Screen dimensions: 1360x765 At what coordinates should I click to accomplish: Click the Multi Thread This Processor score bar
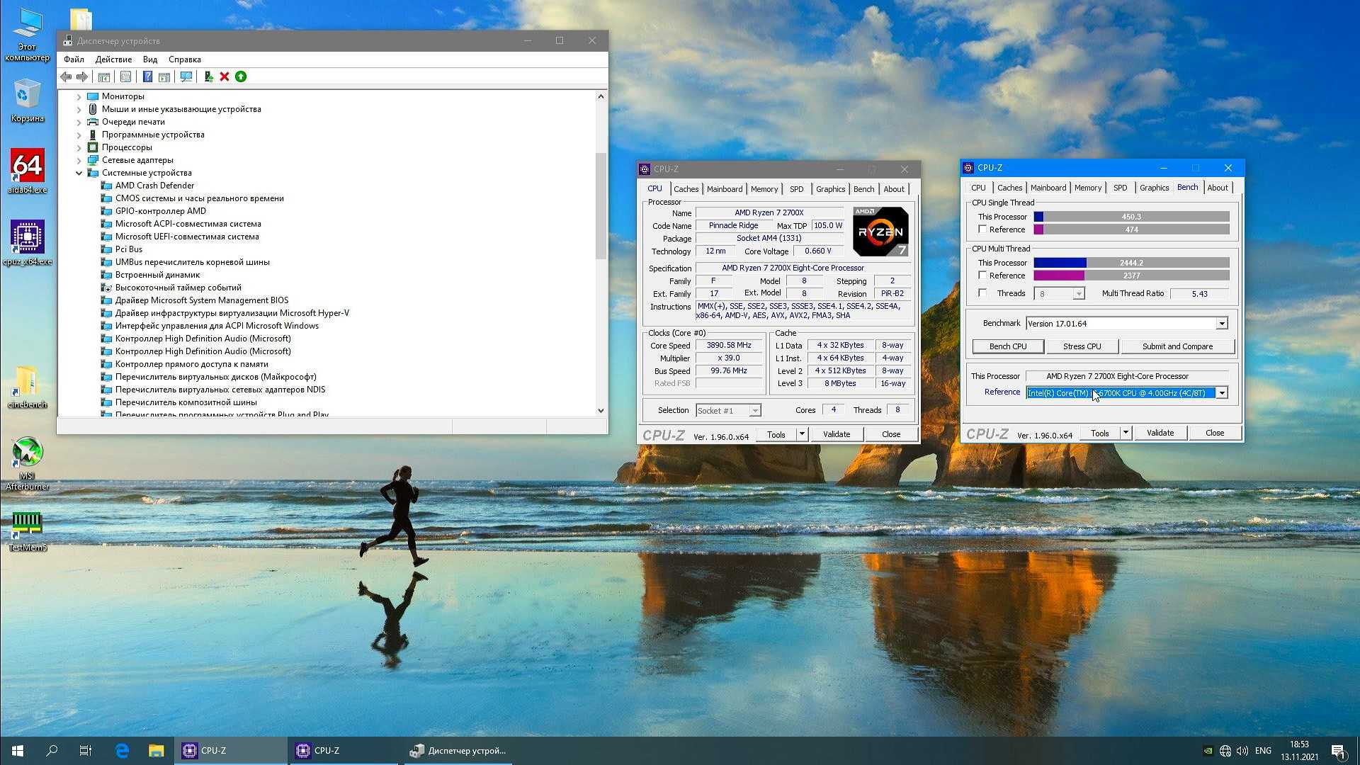1131,263
